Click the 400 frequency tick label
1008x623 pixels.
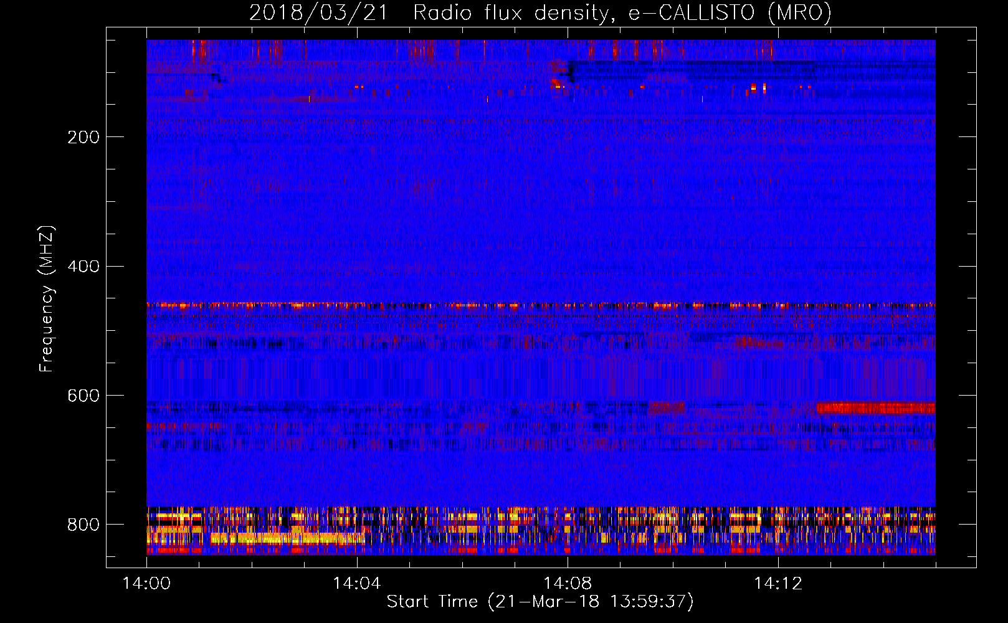pos(83,267)
